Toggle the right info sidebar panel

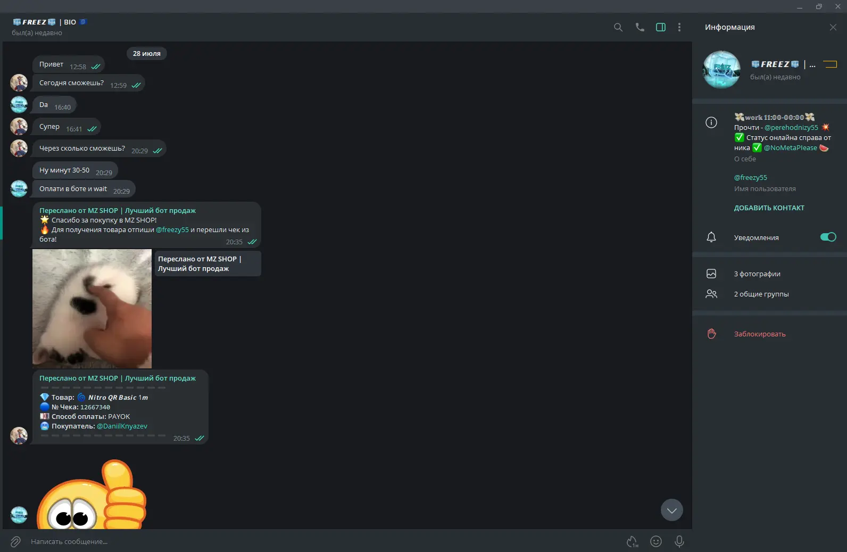661,27
